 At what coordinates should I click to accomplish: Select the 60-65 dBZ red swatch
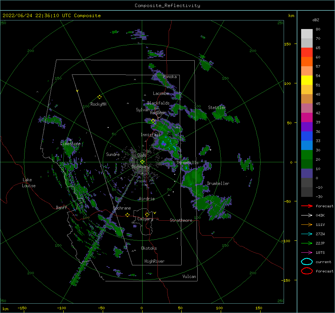[x=307, y=52]
